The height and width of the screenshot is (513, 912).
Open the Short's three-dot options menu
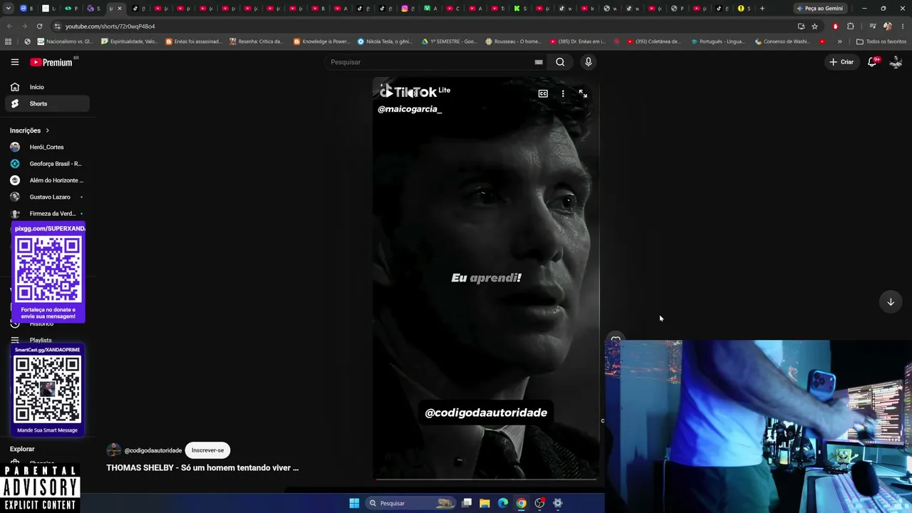(x=563, y=93)
